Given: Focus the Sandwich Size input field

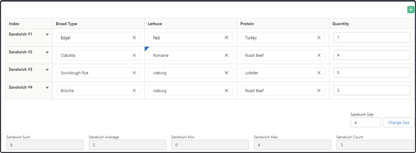Looking at the screenshot, I should pyautogui.click(x=365, y=123).
